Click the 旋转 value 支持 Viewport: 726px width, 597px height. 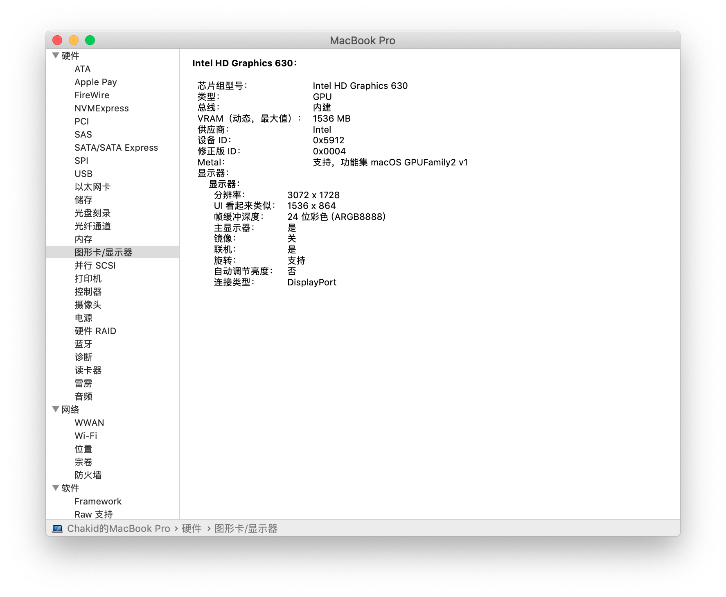pos(296,260)
